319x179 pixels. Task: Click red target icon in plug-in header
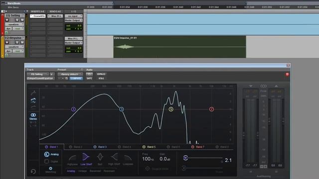(287, 74)
